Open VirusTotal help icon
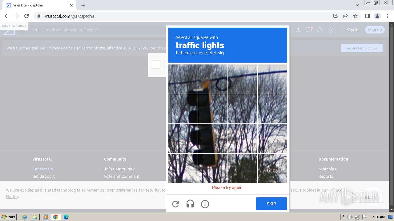 [320, 30]
